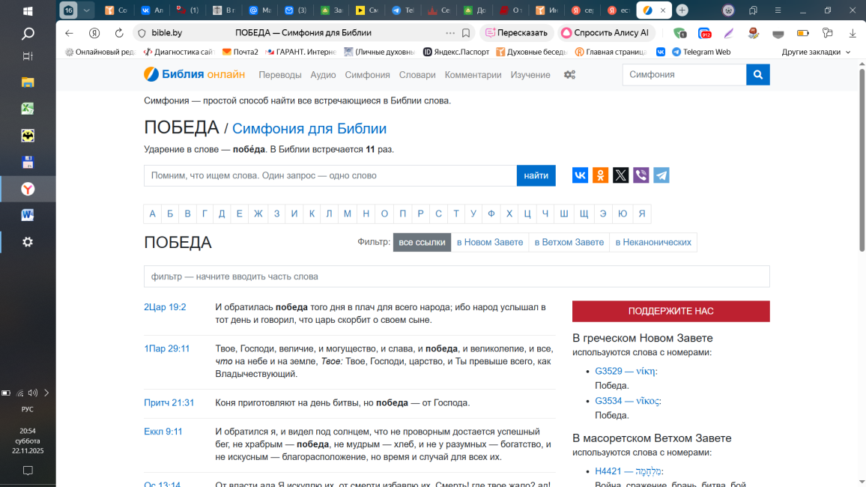Filter references to 'в Ветхом Завете'
Image resolution: width=866 pixels, height=487 pixels.
click(x=569, y=242)
